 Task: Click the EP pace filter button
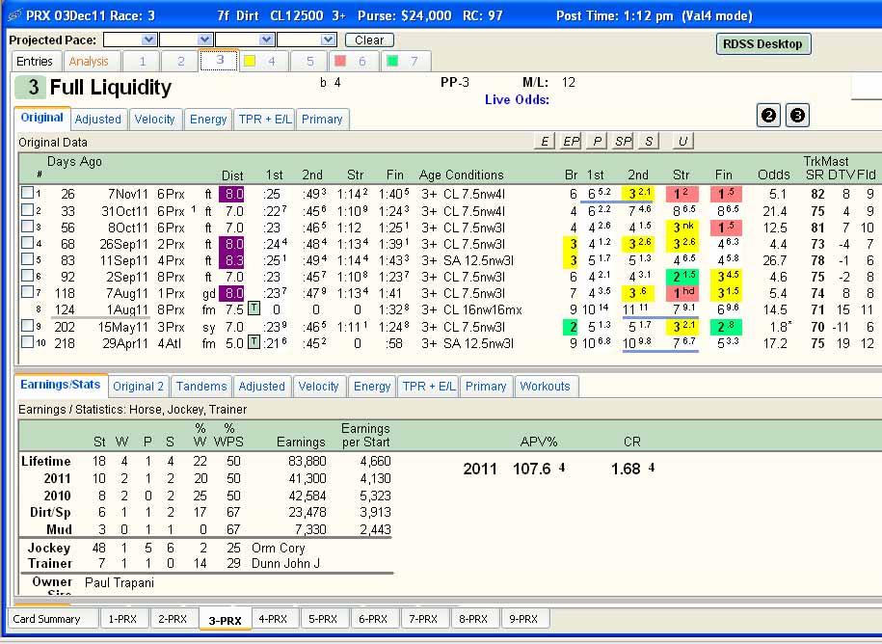click(x=571, y=141)
